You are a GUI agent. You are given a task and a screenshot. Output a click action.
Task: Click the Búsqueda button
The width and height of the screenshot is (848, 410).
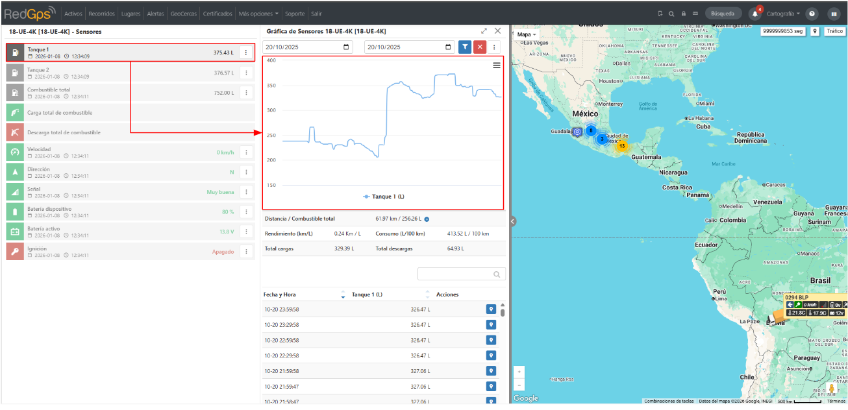pyautogui.click(x=723, y=13)
